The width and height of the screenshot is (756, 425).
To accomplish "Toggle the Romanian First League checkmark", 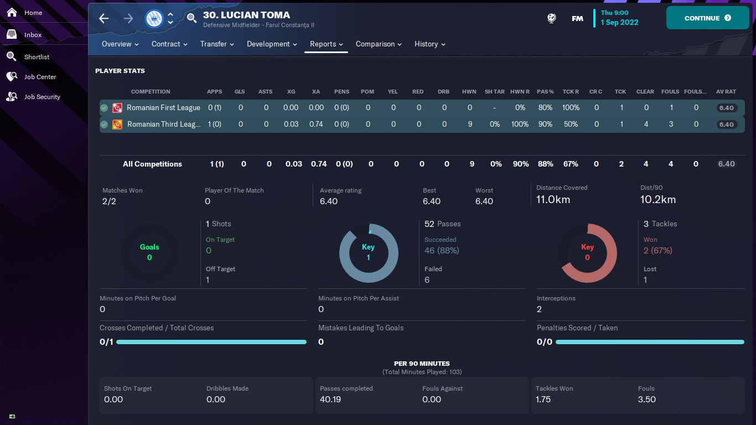I will click(104, 108).
